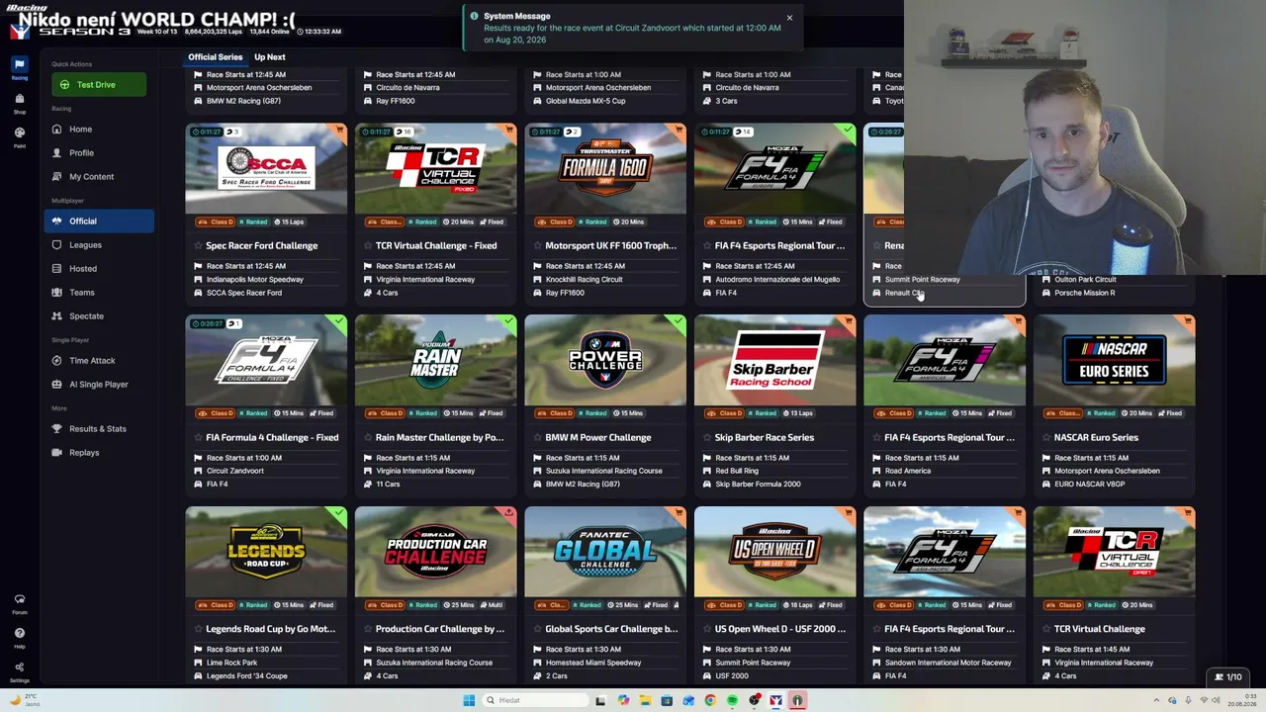
Task: Favorite the TCR Virtual Challenge - Fixed star
Action: pyautogui.click(x=368, y=245)
